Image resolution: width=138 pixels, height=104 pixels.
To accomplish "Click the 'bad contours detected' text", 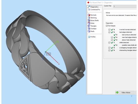I will click(x=129, y=35).
